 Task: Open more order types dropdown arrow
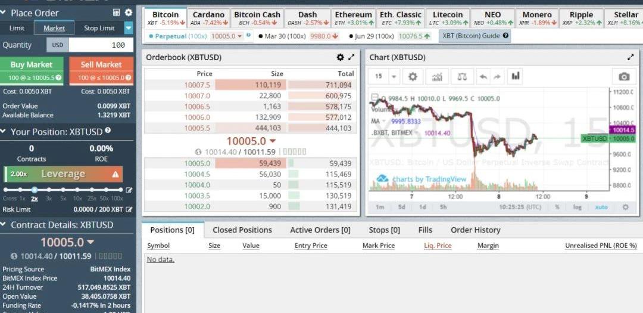(x=129, y=28)
